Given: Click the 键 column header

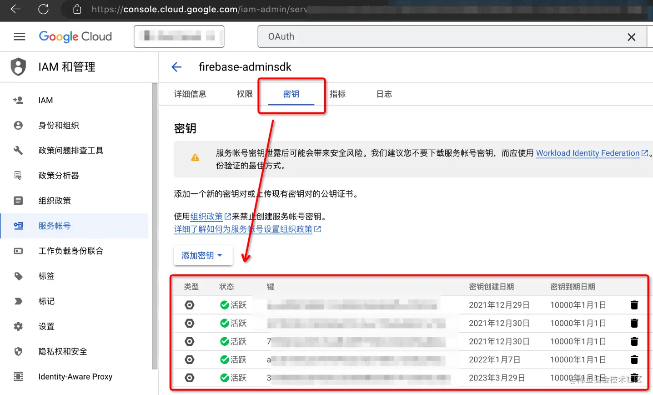Looking at the screenshot, I should tap(271, 287).
